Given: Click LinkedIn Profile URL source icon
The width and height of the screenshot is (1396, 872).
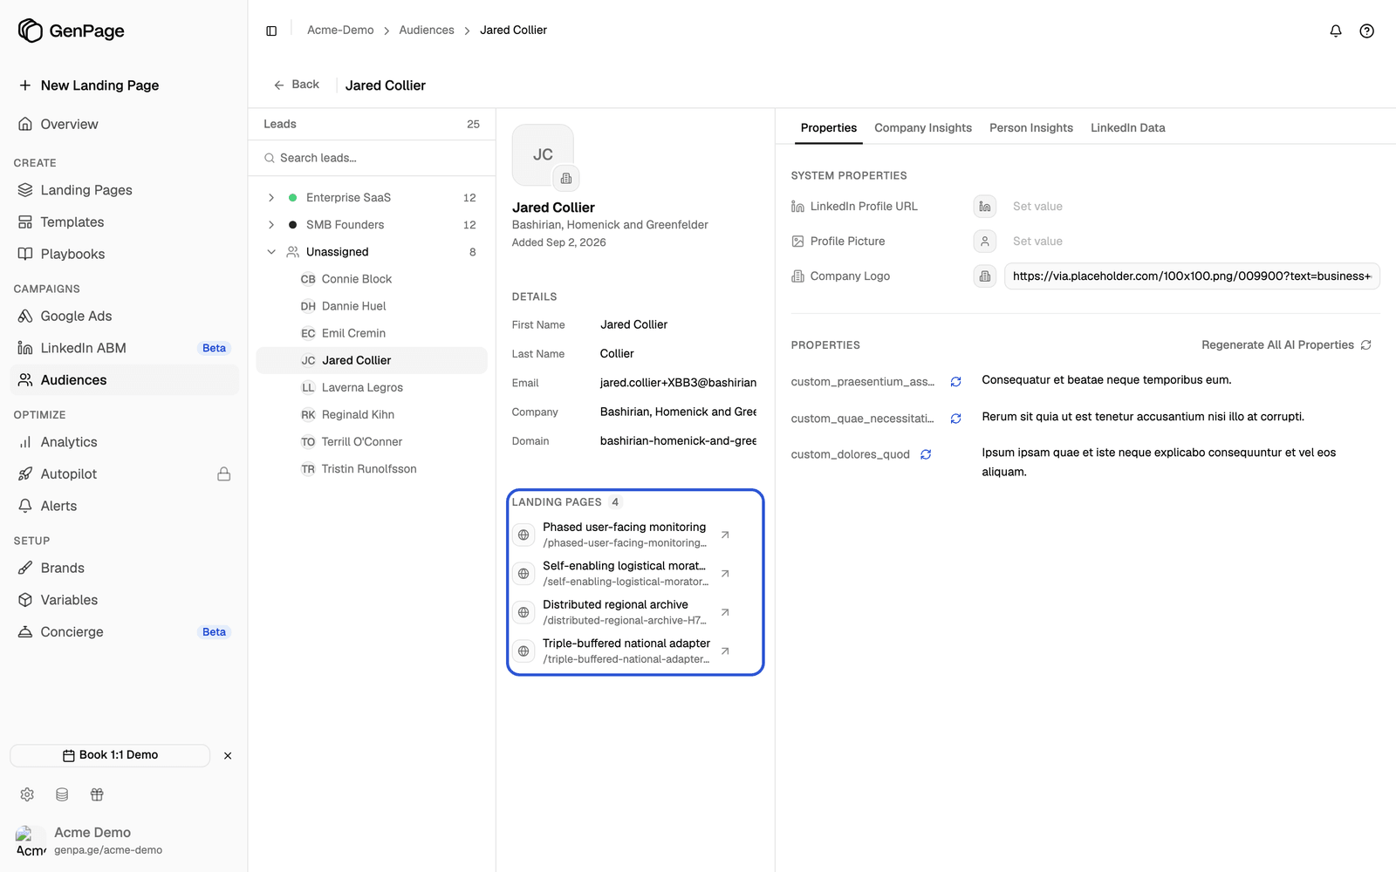Looking at the screenshot, I should (985, 207).
